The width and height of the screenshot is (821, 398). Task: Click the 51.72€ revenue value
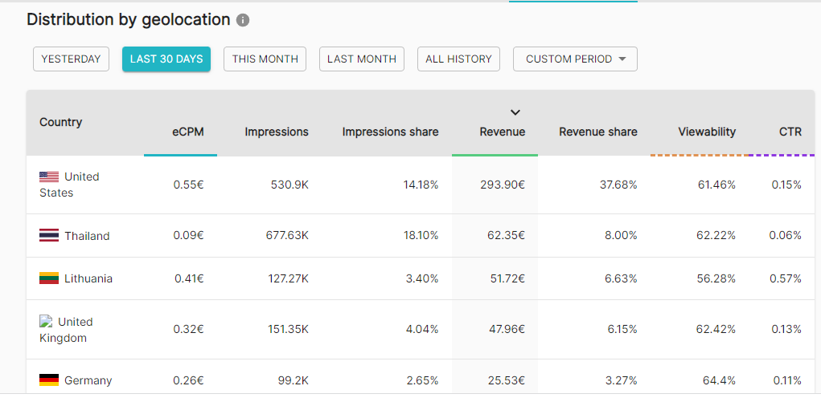tap(507, 279)
